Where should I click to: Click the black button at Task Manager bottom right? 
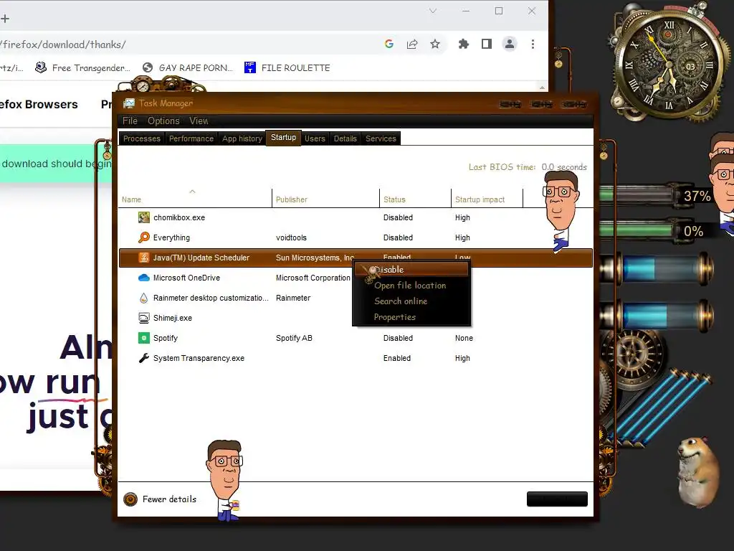click(557, 499)
